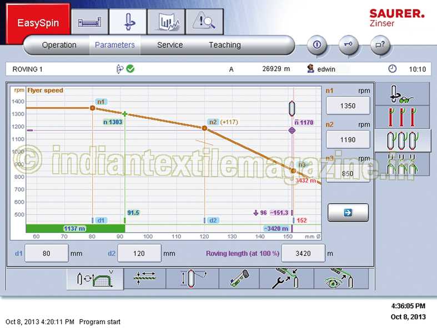Select the bobbin doffing side icon at bottom

(x=401, y=164)
